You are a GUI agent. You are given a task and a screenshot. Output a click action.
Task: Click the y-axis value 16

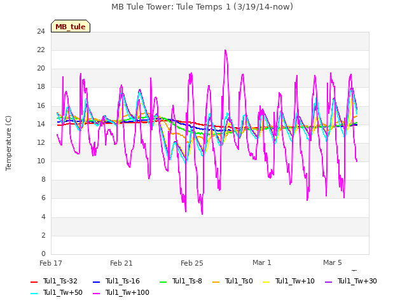pos(41,105)
